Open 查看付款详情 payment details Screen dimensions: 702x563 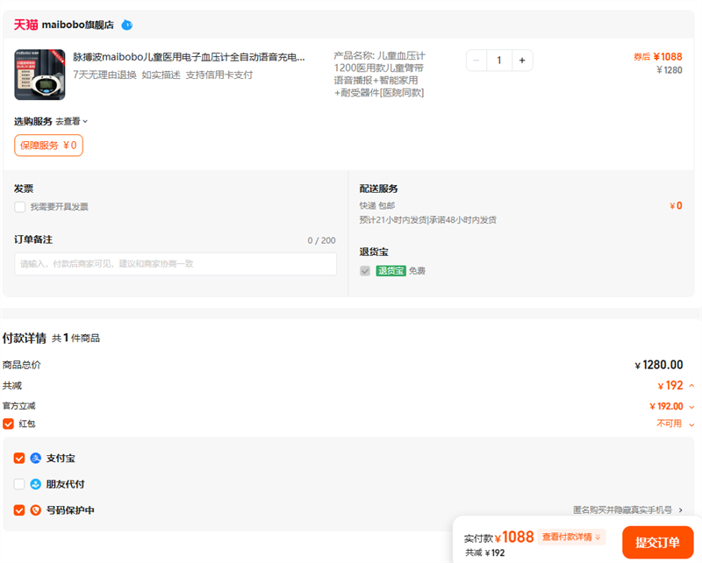[x=572, y=537]
